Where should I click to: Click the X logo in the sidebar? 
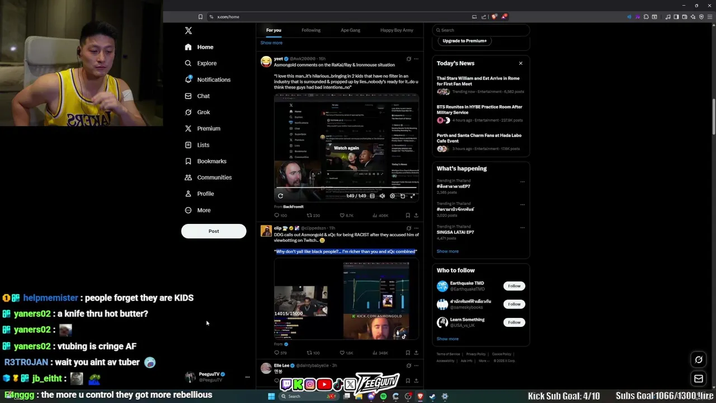pyautogui.click(x=189, y=31)
